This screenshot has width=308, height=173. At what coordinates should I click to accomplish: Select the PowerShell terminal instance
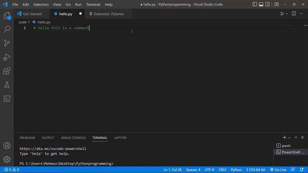pyautogui.click(x=291, y=152)
